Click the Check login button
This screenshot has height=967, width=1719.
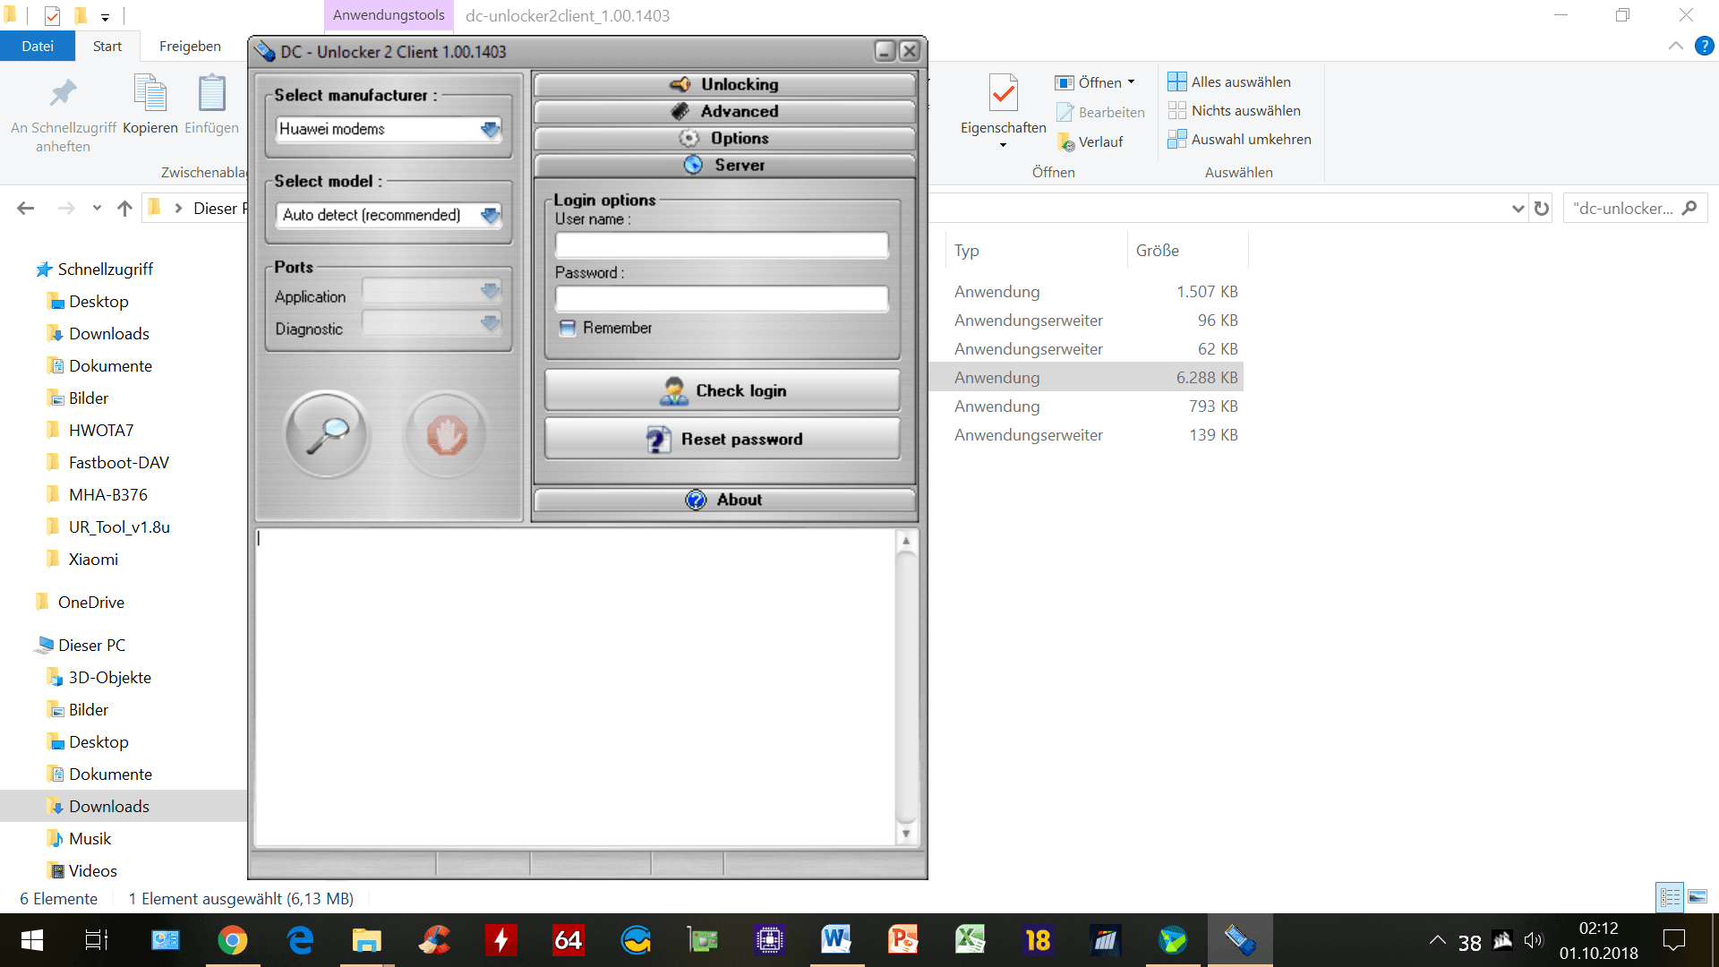[722, 390]
